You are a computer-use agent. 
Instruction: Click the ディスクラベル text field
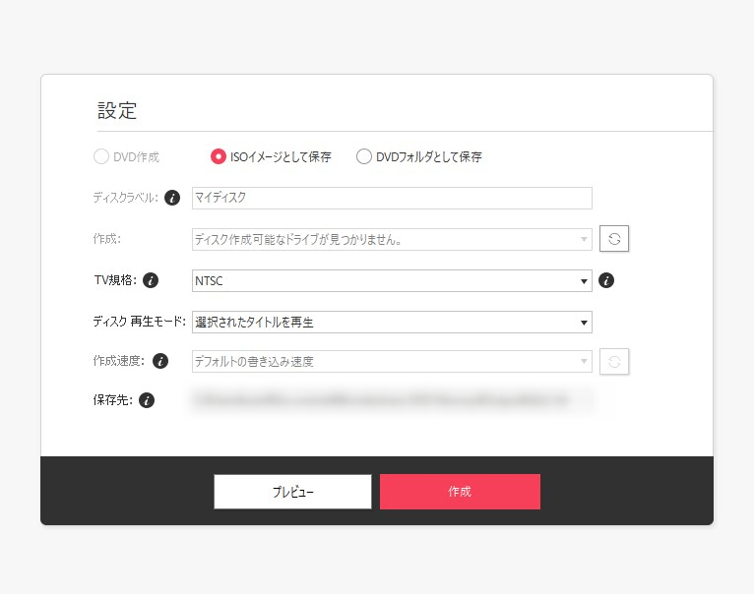pyautogui.click(x=392, y=198)
